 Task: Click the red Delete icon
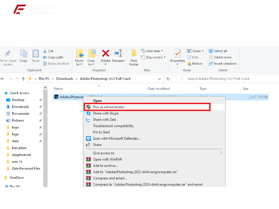click(x=105, y=53)
